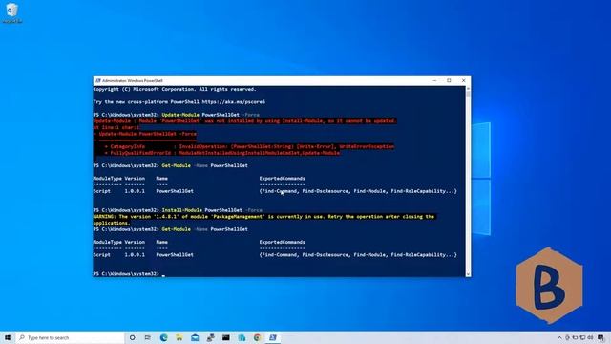Click the PowerShell window title bar icon
The width and height of the screenshot is (611, 344).
click(x=97, y=80)
